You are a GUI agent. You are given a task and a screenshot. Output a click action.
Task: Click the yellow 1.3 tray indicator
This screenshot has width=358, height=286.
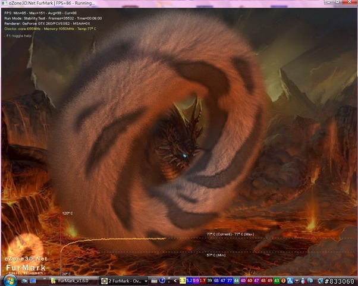click(183, 281)
